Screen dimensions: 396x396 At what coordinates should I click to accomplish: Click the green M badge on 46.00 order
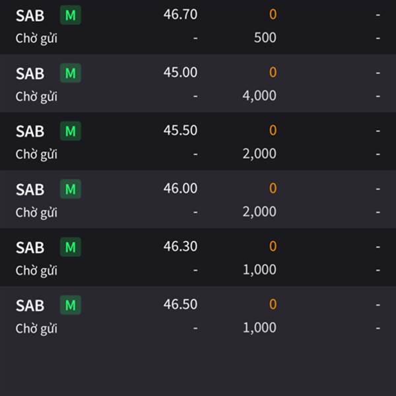click(71, 189)
